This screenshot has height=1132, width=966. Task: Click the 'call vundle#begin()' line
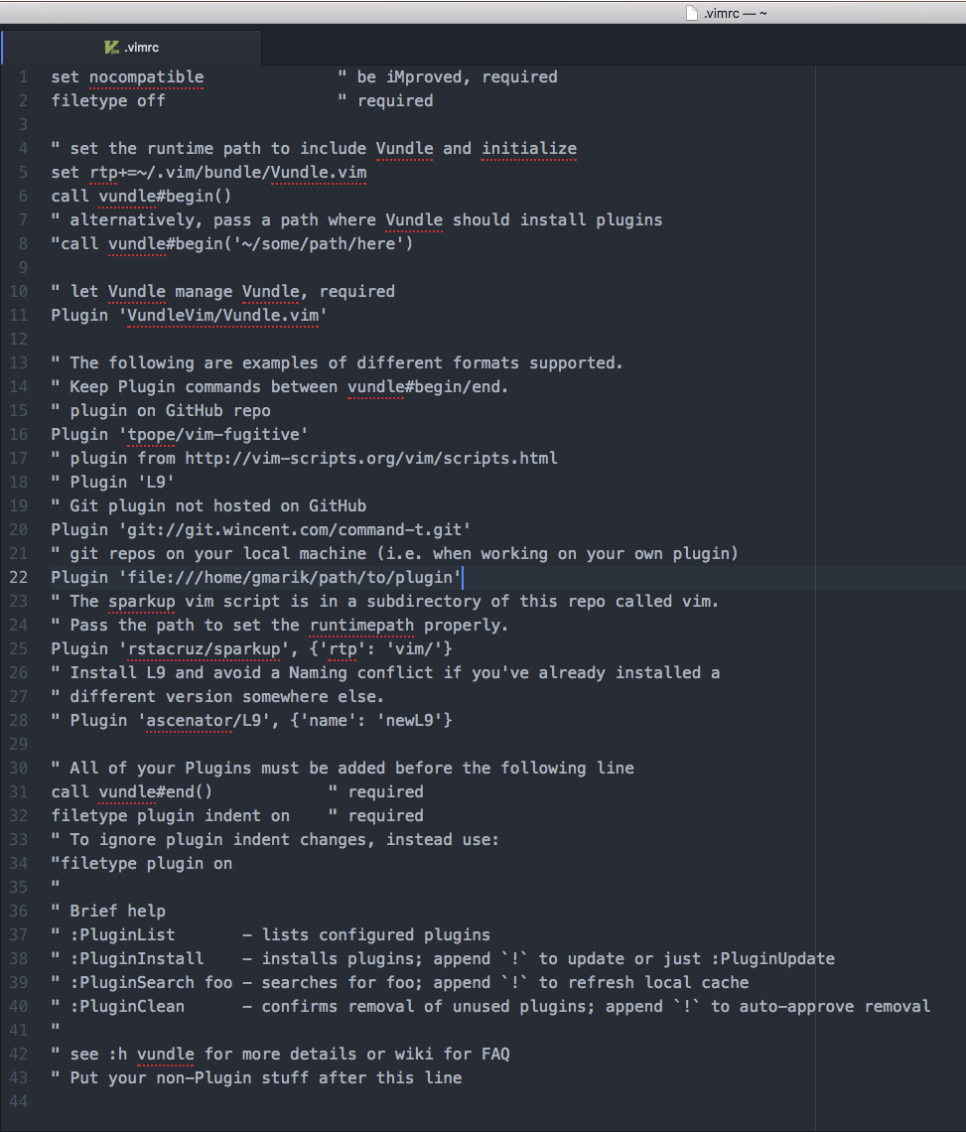(141, 196)
